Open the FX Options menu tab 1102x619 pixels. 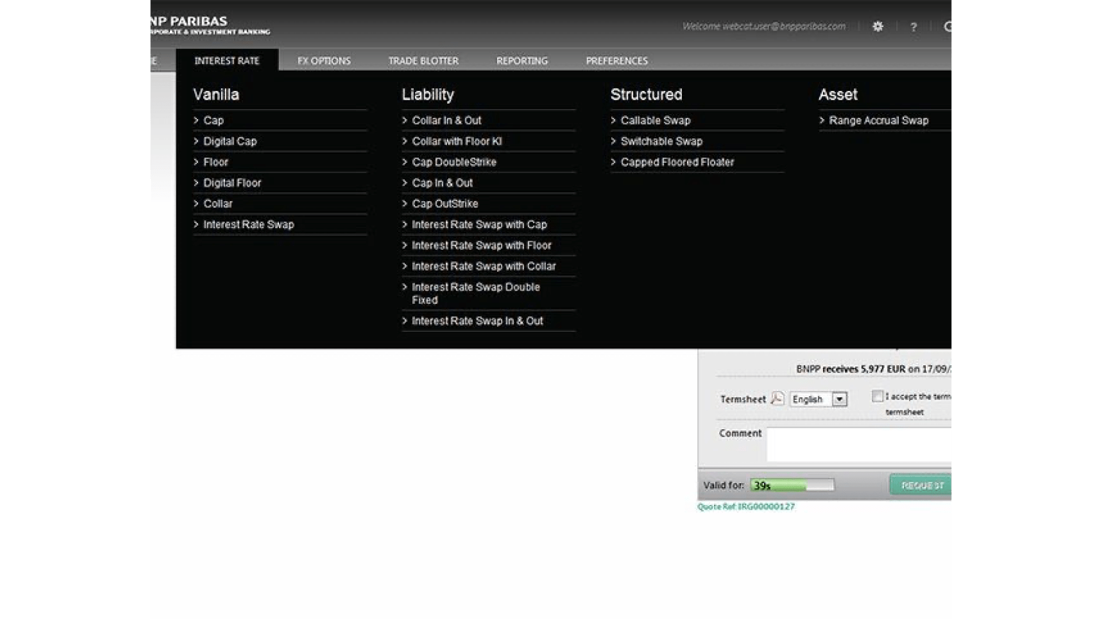[324, 61]
